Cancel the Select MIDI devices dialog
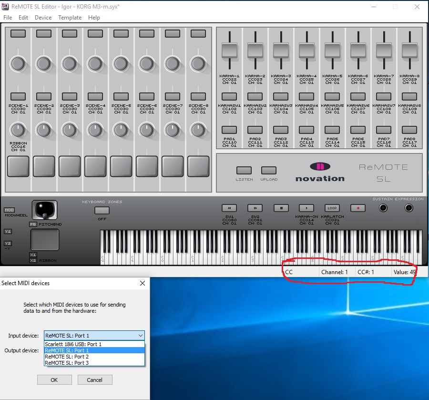 pos(95,380)
